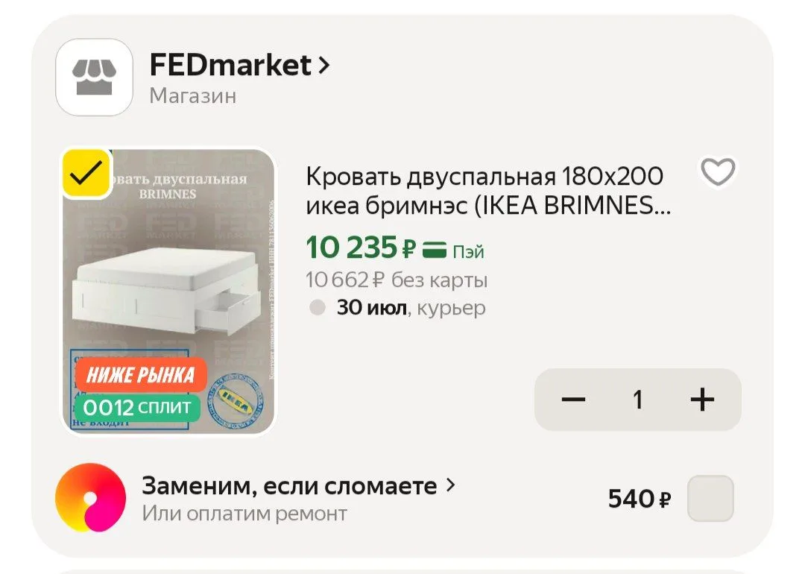Click the quantity value field showing 1
805x574 pixels.
pos(637,400)
